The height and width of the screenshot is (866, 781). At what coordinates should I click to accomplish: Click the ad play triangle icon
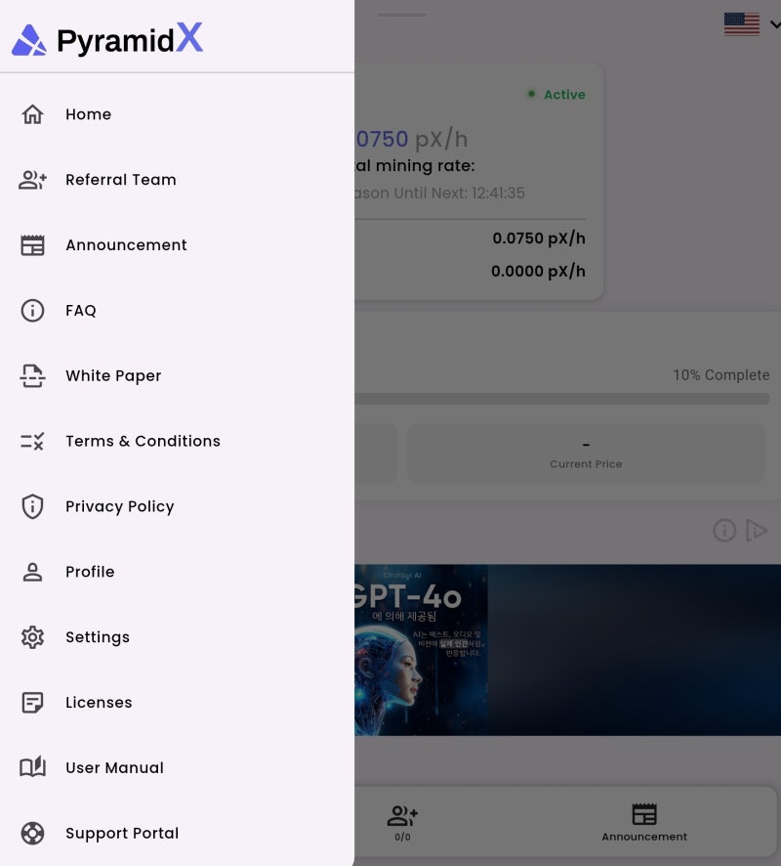(x=757, y=530)
